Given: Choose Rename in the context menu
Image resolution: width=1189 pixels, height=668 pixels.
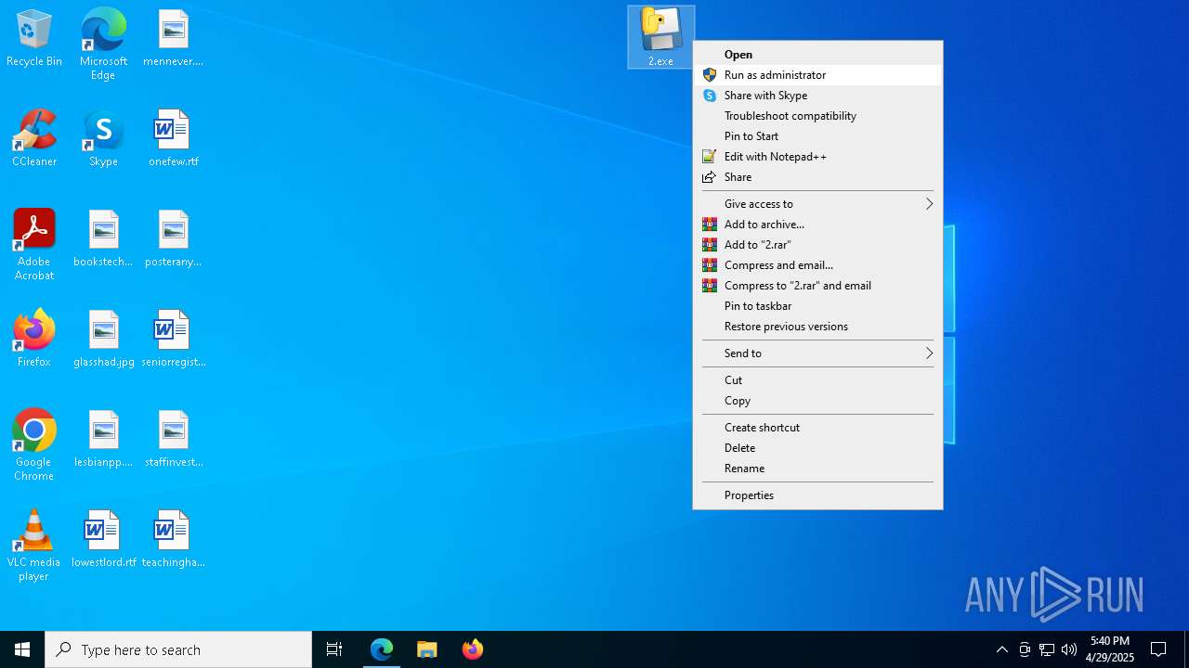Looking at the screenshot, I should point(817,469).
